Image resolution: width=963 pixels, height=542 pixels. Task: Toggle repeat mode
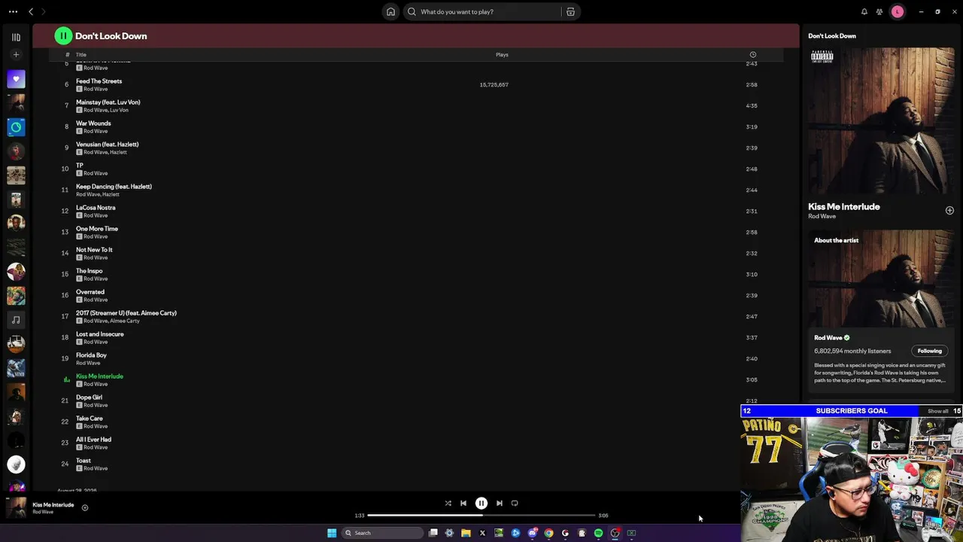click(x=515, y=503)
